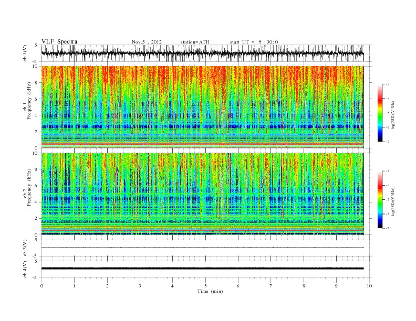The height and width of the screenshot is (321, 416).
Task: Click the "-3" tick on the ch.1 colorbar
Action: (388, 84)
